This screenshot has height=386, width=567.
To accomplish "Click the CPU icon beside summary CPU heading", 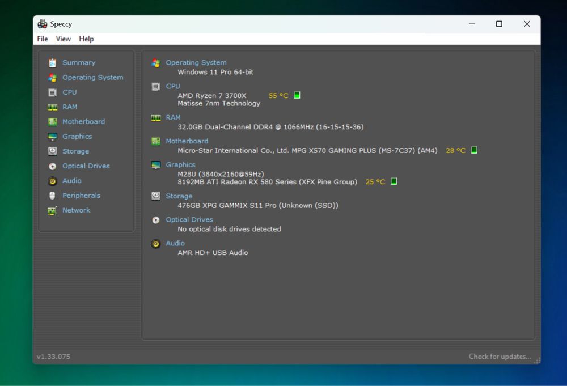I will (156, 87).
